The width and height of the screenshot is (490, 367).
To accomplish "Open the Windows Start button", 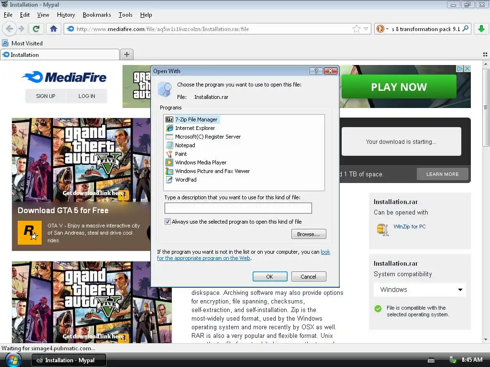I will click(13, 360).
